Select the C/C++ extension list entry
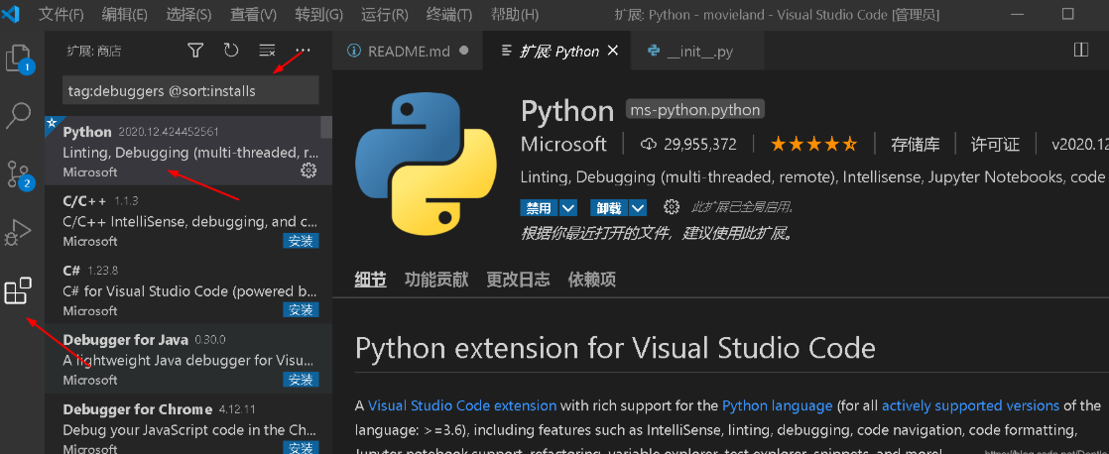The image size is (1109, 454). coord(188,220)
